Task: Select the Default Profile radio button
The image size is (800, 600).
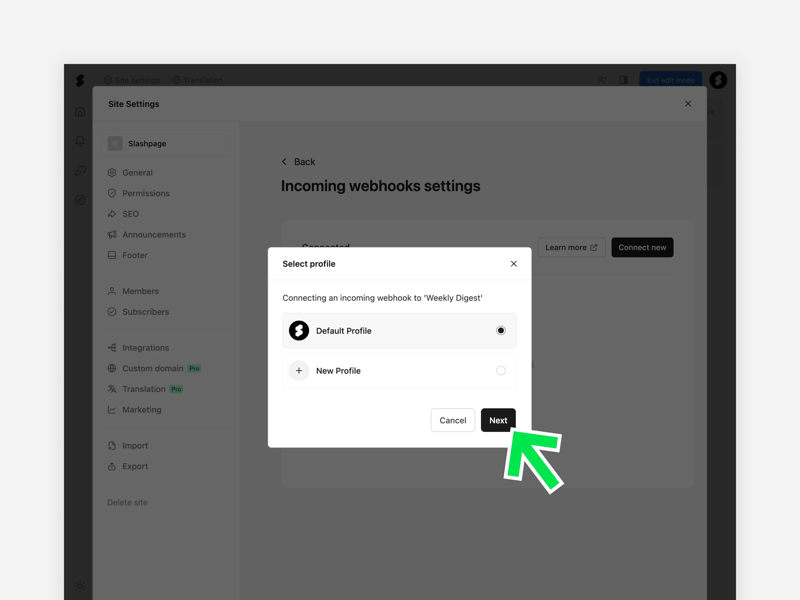Action: (501, 331)
